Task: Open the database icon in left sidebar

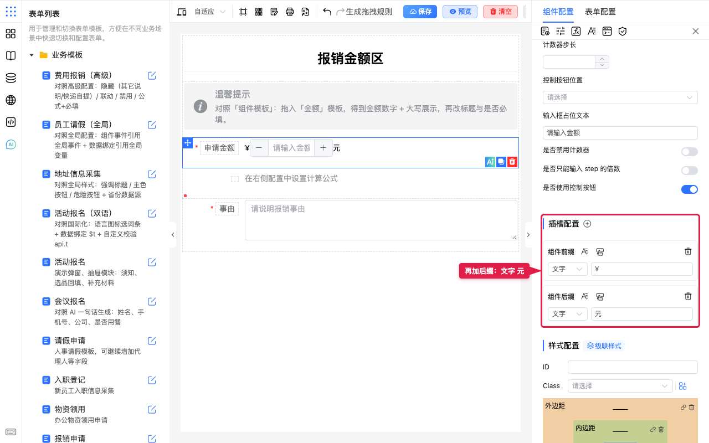Action: click(x=11, y=78)
